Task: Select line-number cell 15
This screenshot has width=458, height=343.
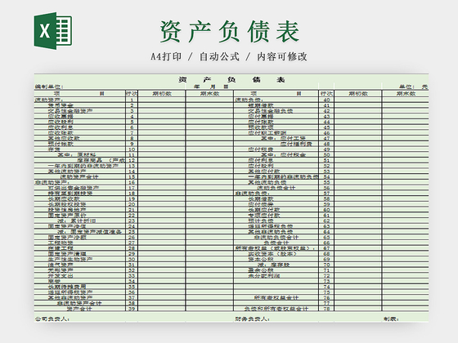Action: pos(132,176)
